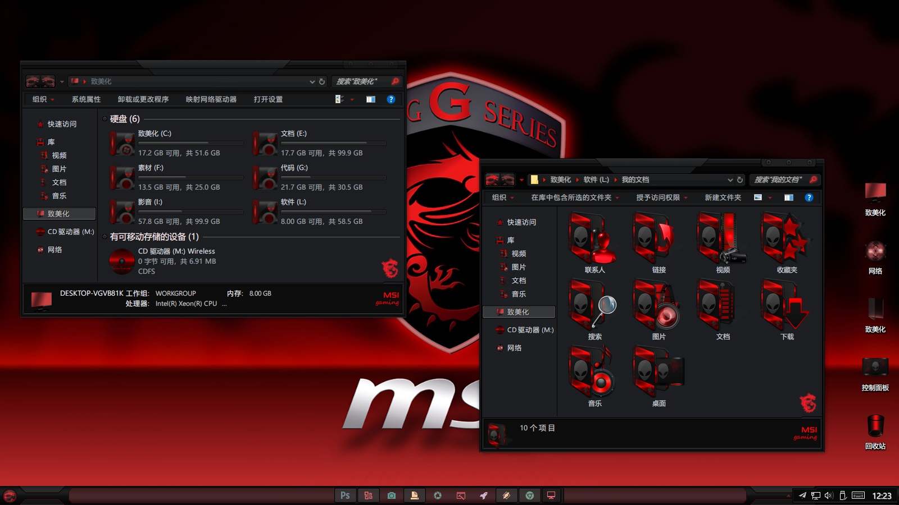Screen dimensions: 899x505
Task: Click the rocket icon on the taskbar
Action: pos(484,495)
